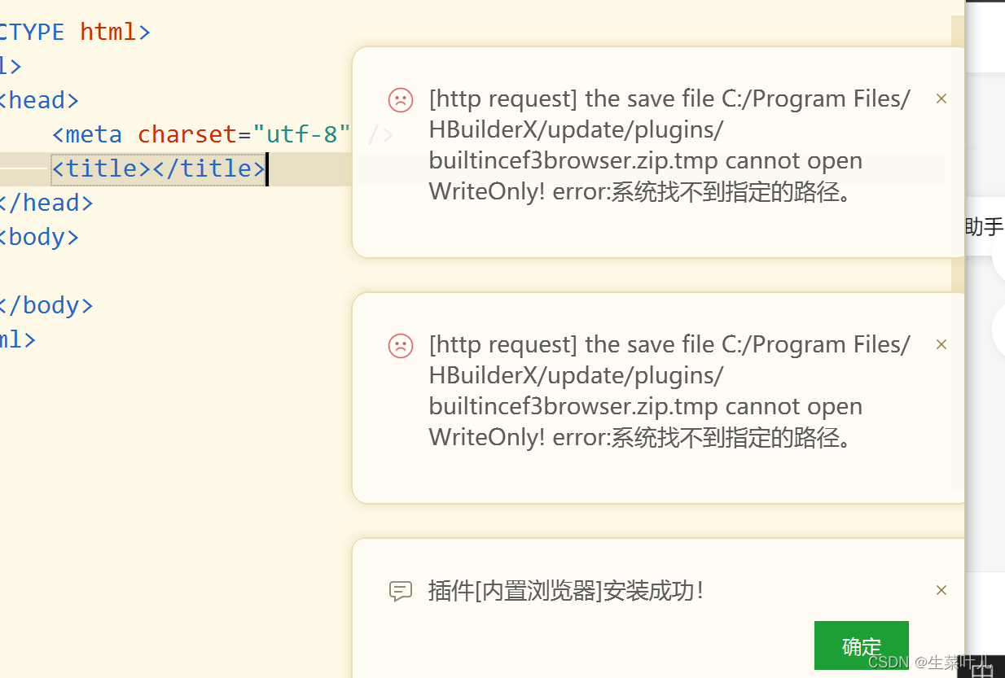
Task: Click the top http request error message text
Action: (669, 146)
